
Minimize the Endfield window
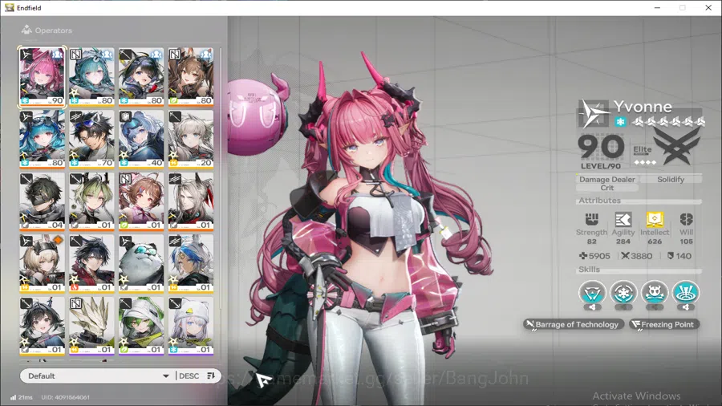pyautogui.click(x=657, y=8)
